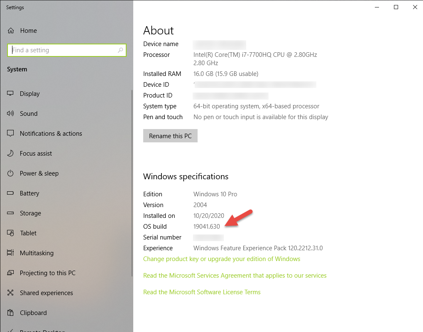The width and height of the screenshot is (423, 332).
Task: Click the Product ID label
Action: click(158, 95)
